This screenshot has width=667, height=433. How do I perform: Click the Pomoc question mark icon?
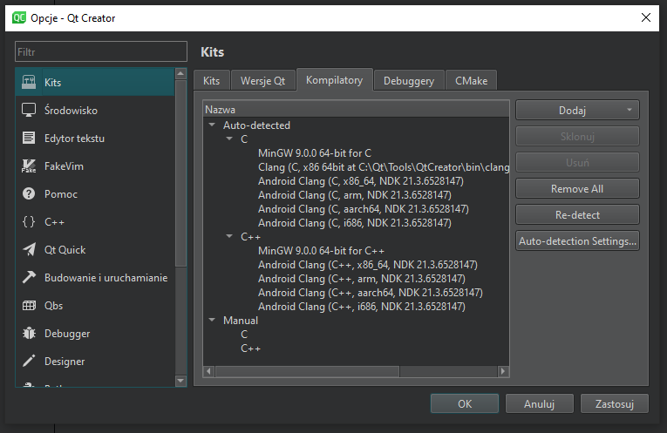tap(29, 193)
